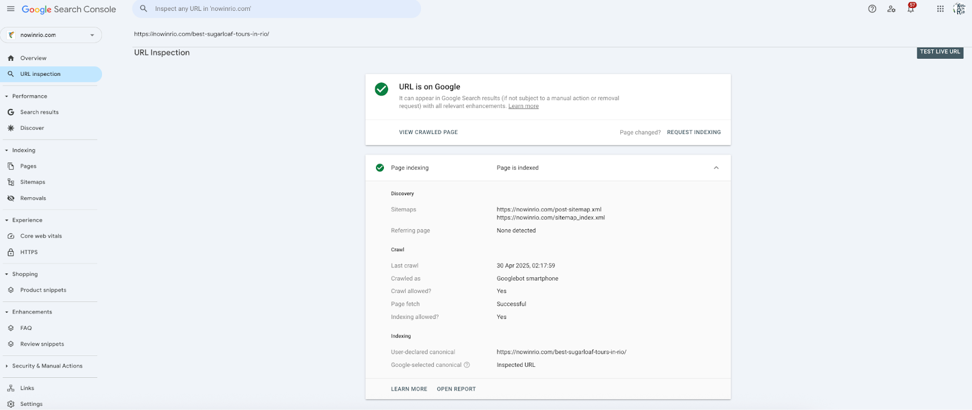Collapse the Page indexing section
This screenshot has height=410, width=972.
click(x=716, y=168)
